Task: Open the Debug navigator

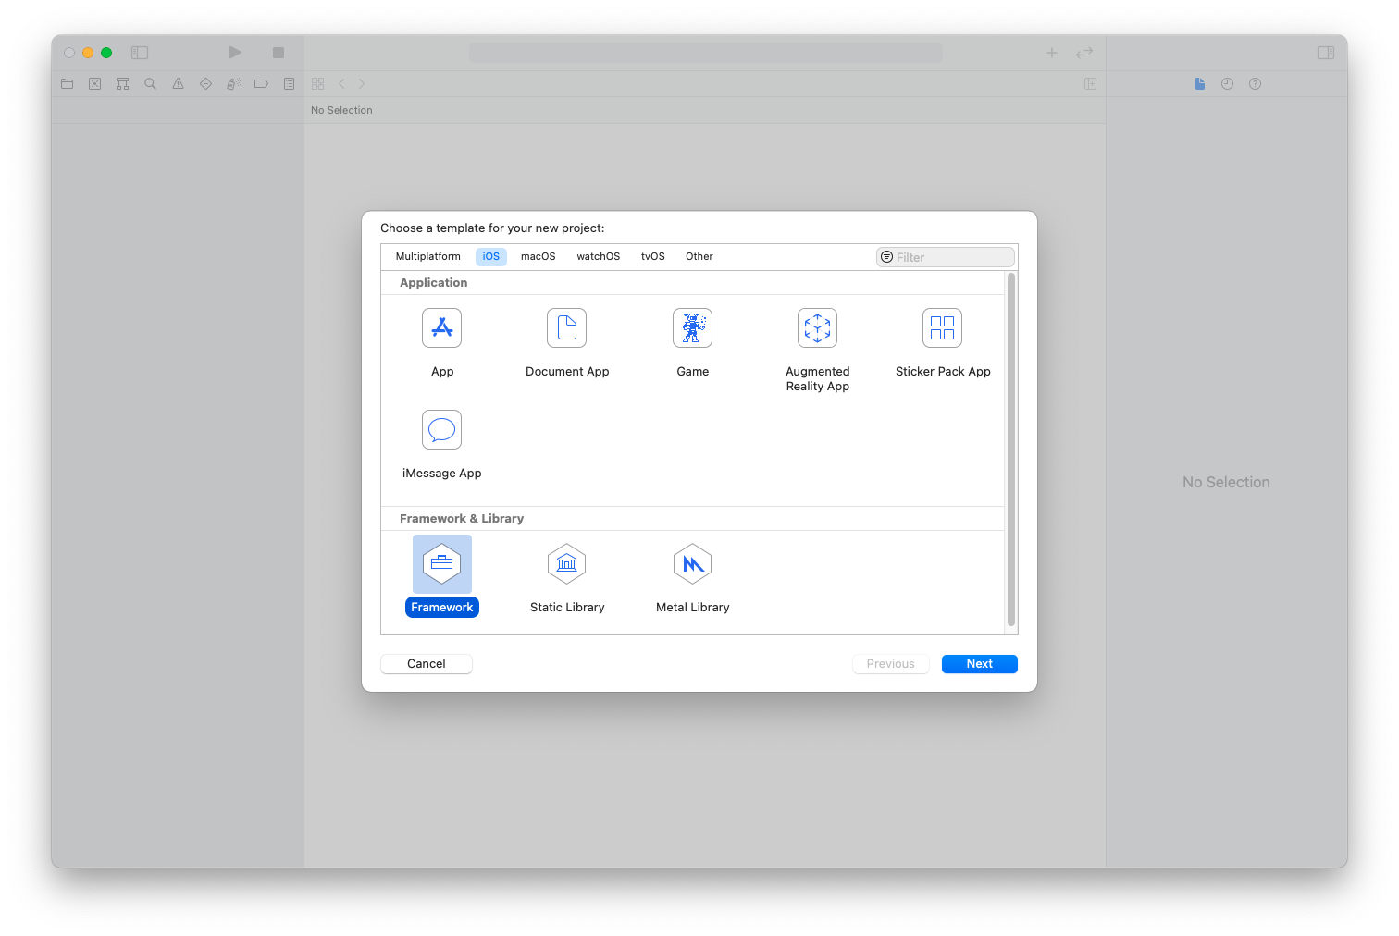Action: pos(233,83)
